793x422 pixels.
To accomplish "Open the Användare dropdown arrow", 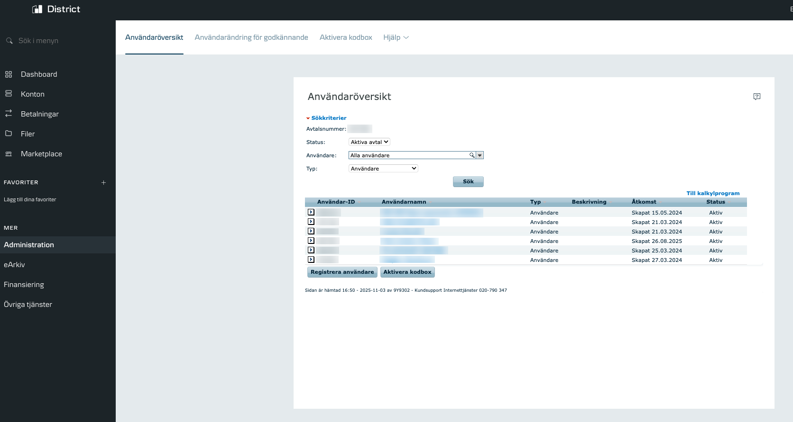I will (x=480, y=155).
